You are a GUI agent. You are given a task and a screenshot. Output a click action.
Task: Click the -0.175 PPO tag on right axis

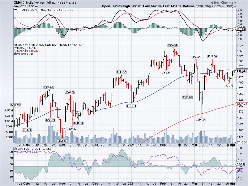[240, 29]
